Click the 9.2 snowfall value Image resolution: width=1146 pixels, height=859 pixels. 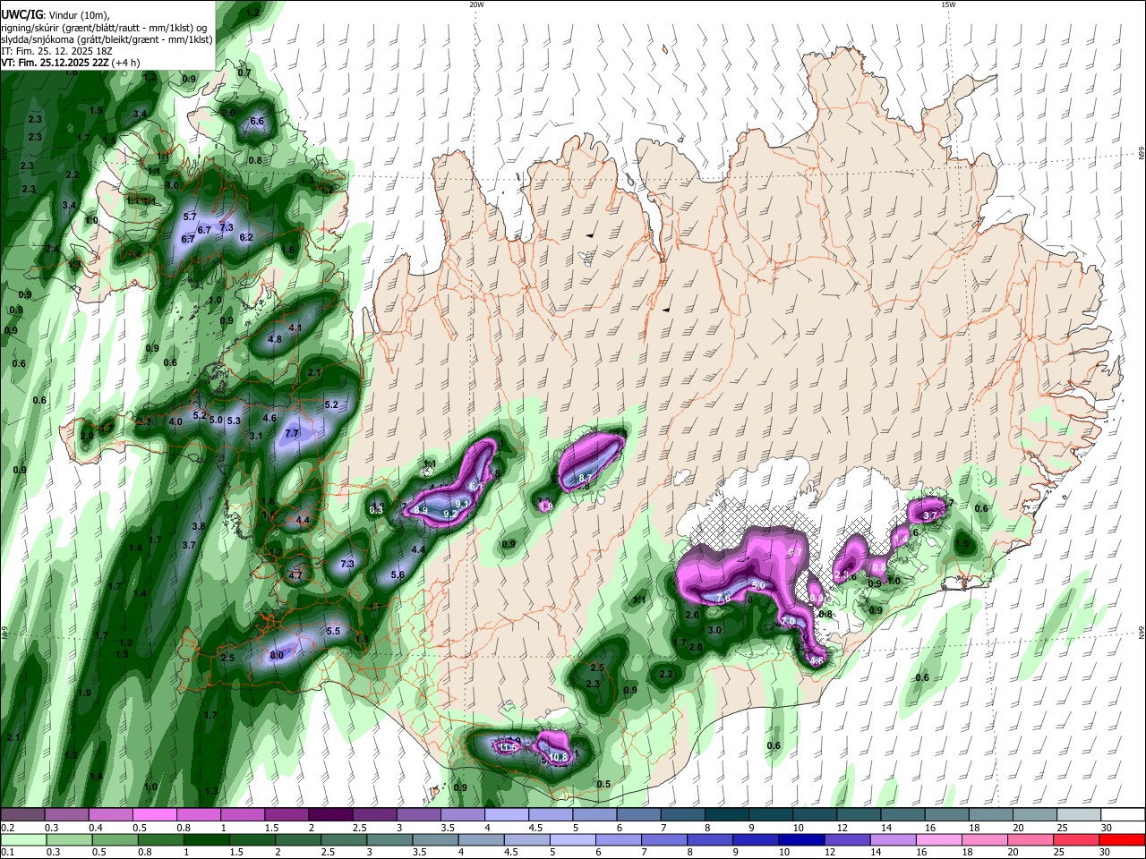pos(450,515)
